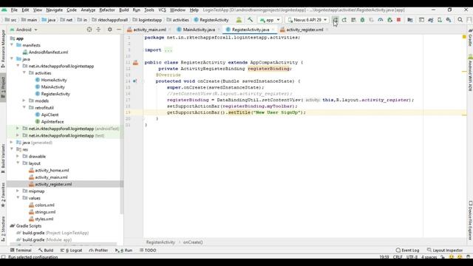Toggle the 4: Run tool window

tap(123, 250)
